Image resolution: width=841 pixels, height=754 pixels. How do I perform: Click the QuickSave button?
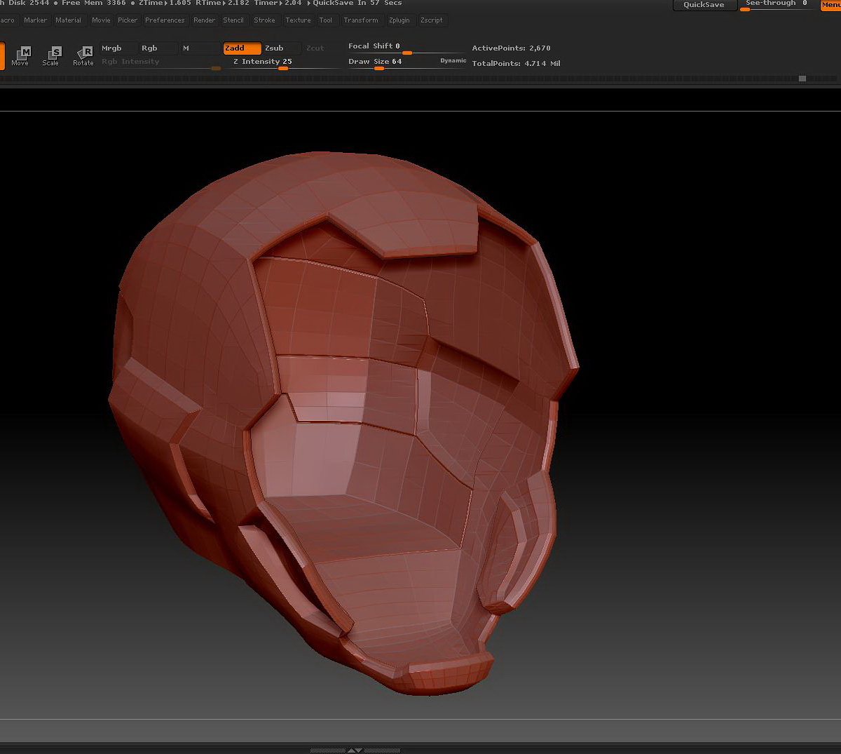pyautogui.click(x=704, y=5)
